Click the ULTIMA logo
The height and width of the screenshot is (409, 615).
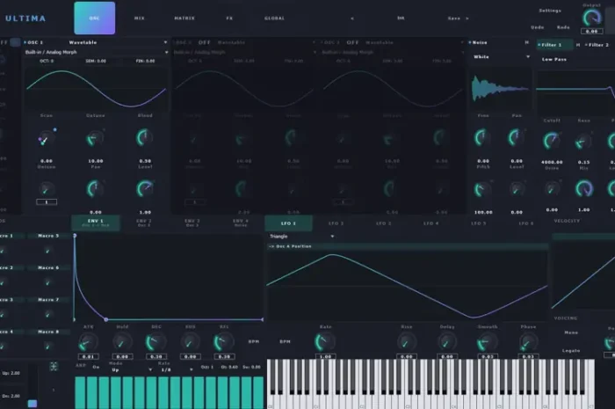pos(25,18)
